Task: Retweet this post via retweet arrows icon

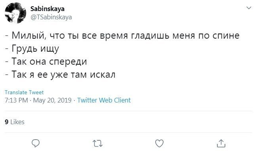Action: [x=97, y=144]
